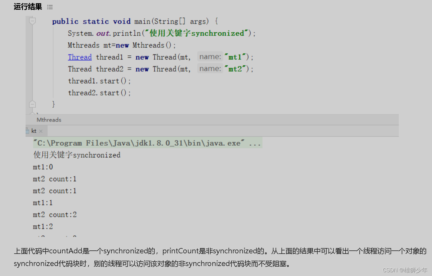The image size is (432, 276).
Task: Click the highlighted java.exe output line
Action: click(147, 143)
